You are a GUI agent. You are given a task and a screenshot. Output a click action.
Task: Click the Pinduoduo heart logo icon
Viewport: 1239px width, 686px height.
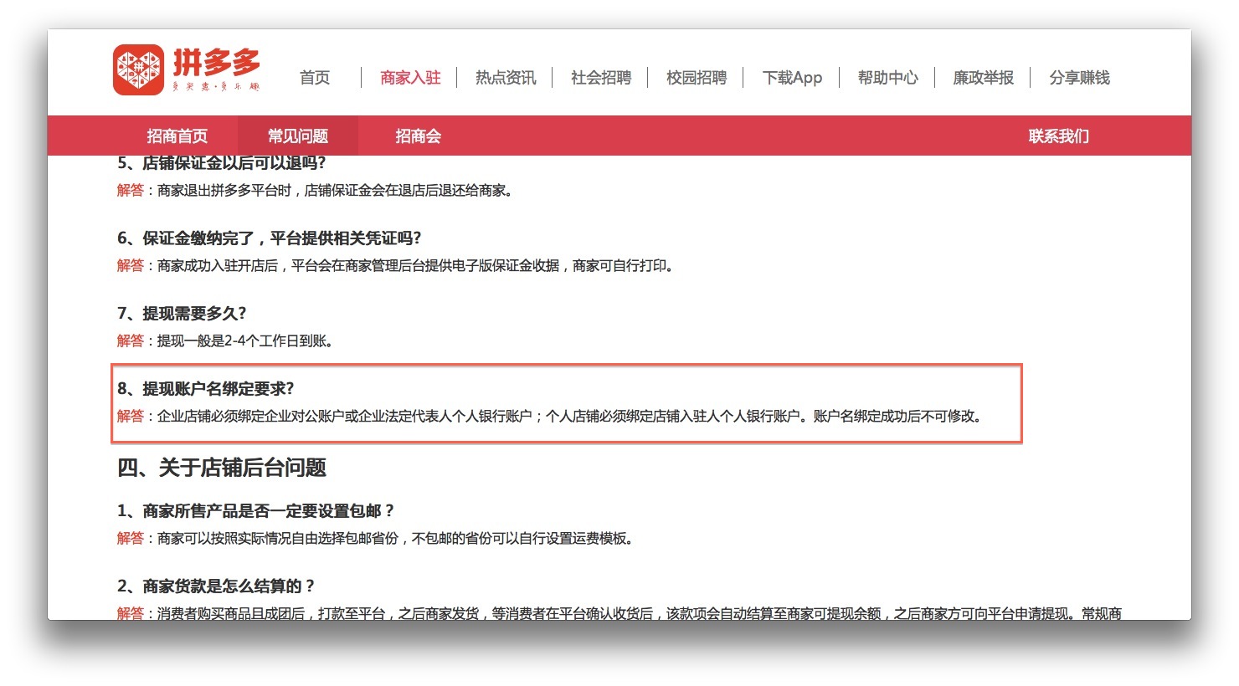(x=138, y=69)
